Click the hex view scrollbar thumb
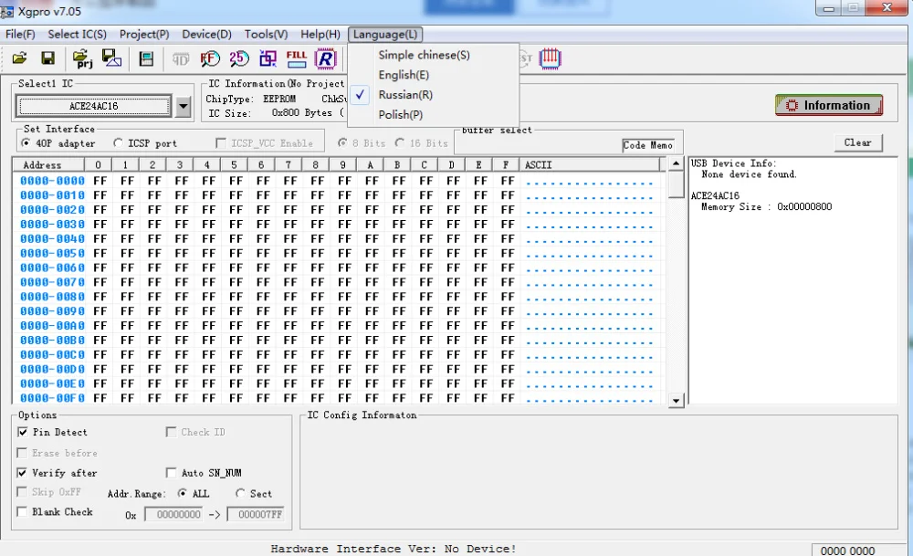This screenshot has height=556, width=913. [676, 184]
